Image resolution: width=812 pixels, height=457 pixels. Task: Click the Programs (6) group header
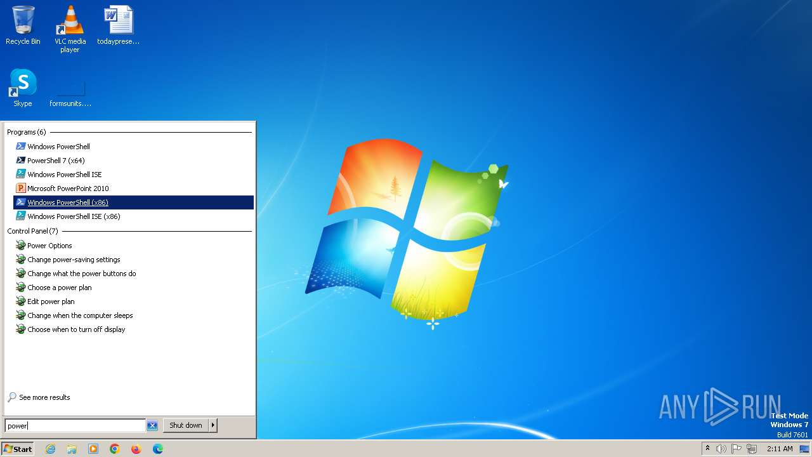[x=27, y=132]
